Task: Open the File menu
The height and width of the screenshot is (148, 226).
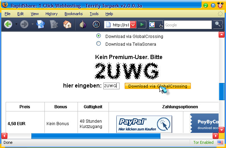Action: point(7,14)
